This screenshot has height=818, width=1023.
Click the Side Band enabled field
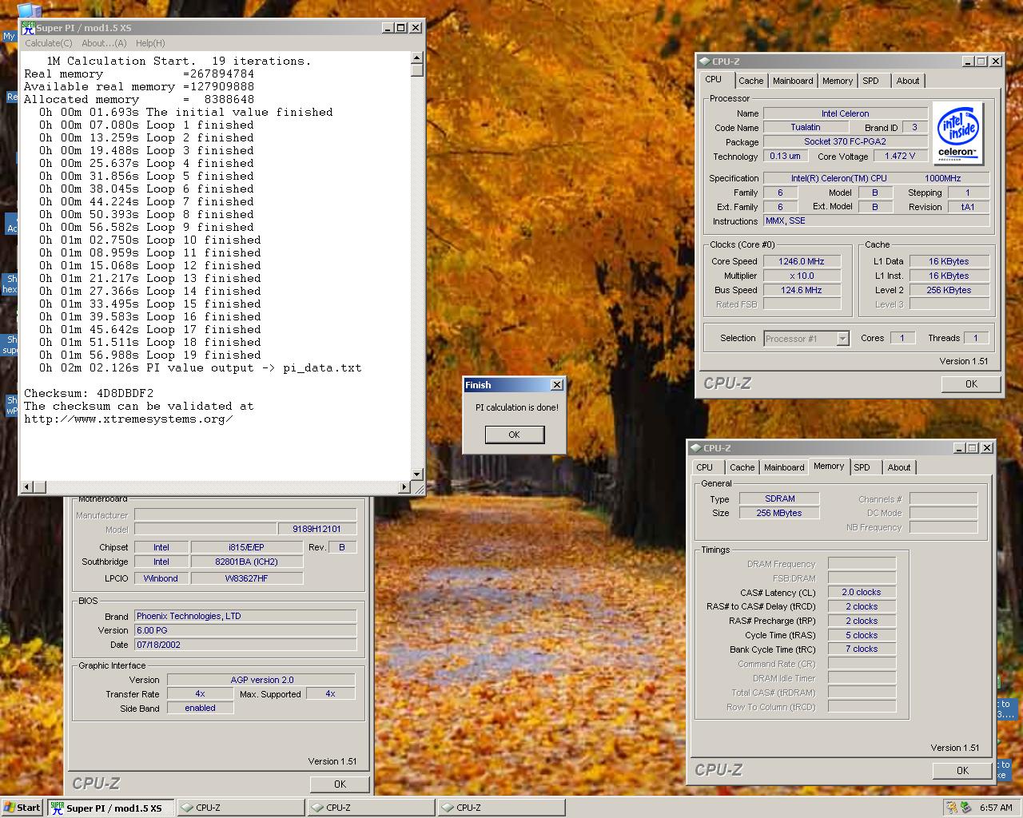coord(200,708)
